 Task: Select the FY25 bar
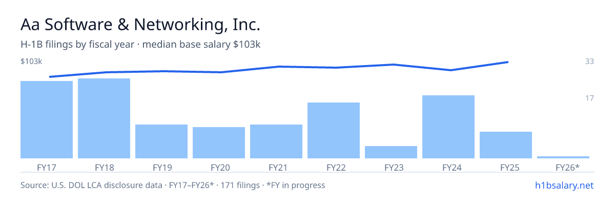coord(506,145)
